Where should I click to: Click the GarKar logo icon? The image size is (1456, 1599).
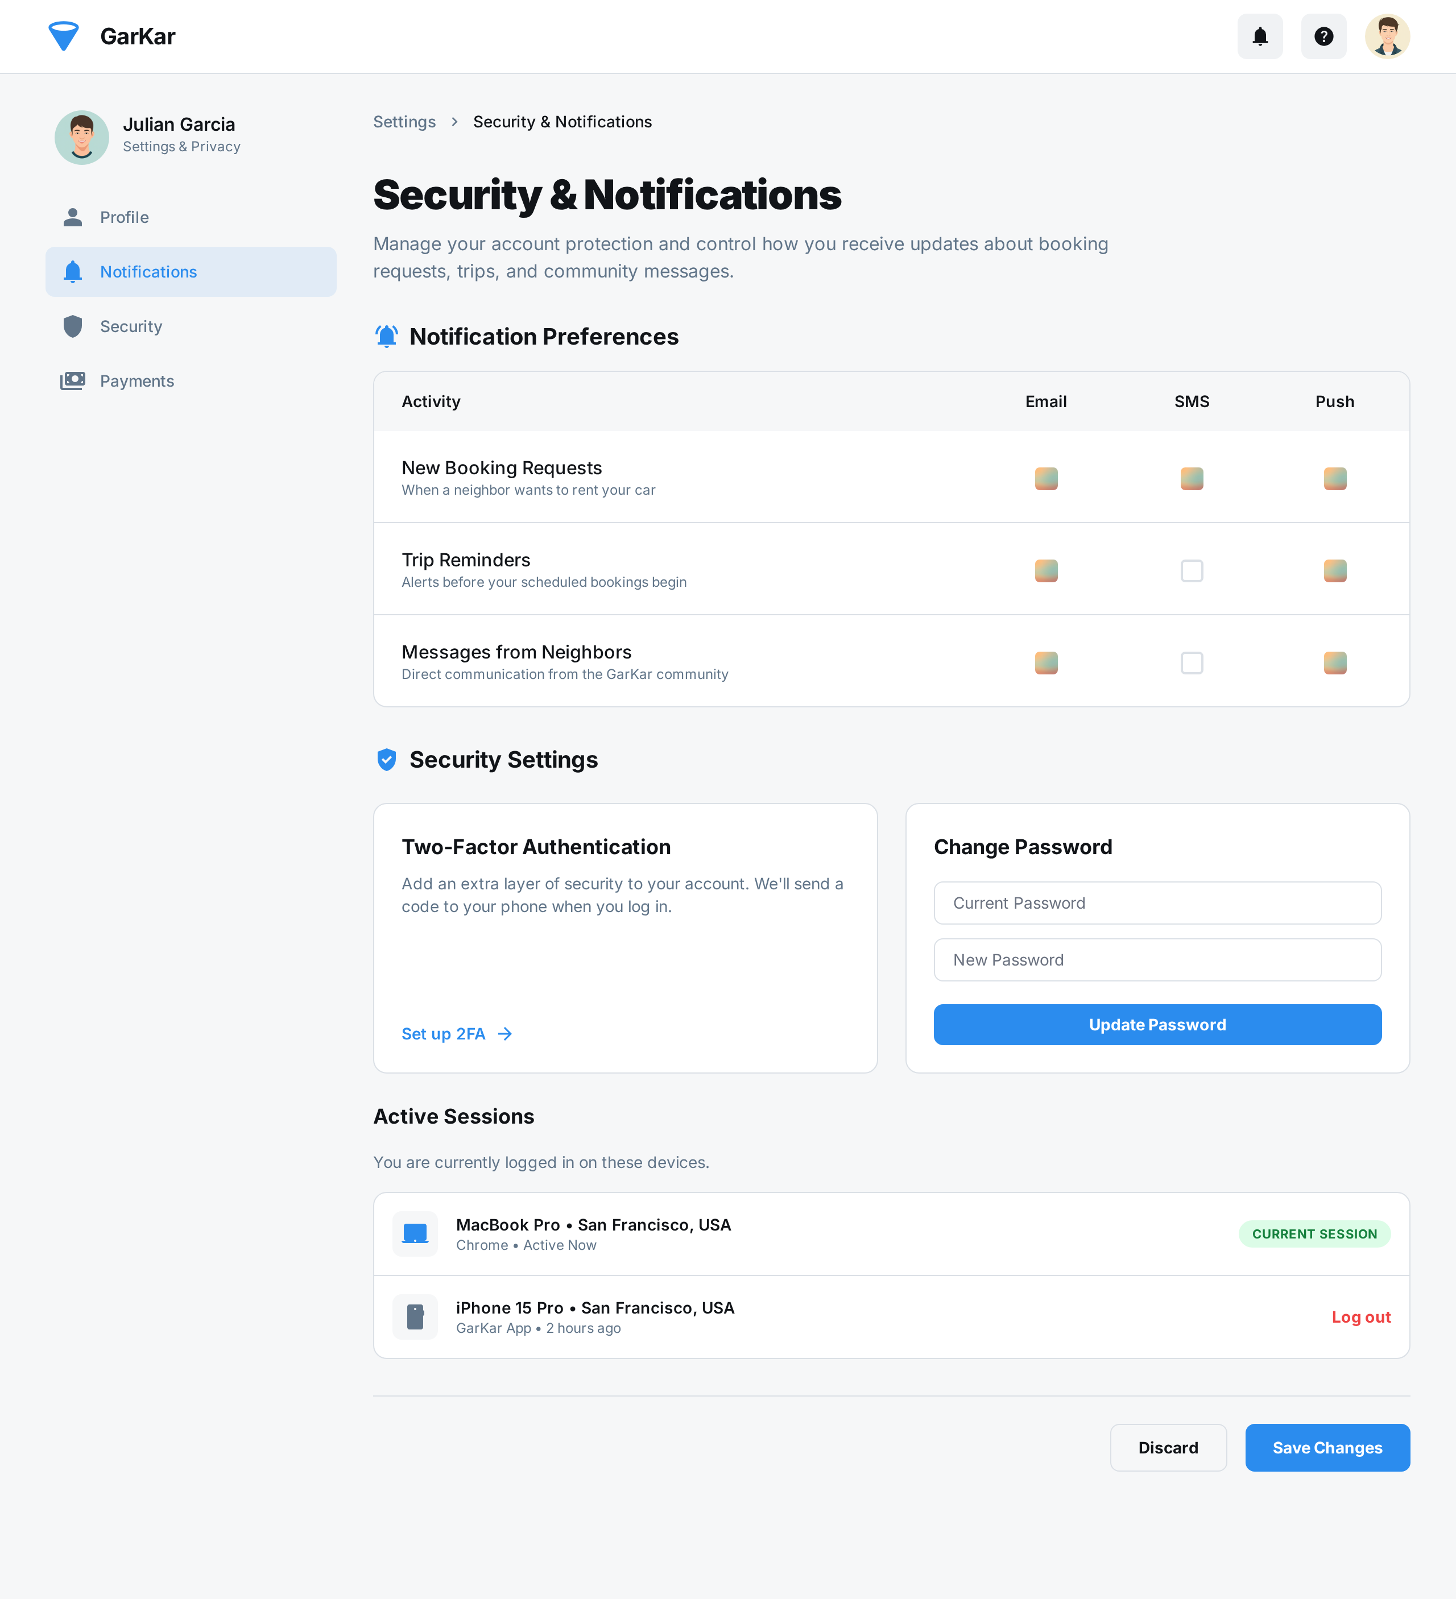click(64, 36)
